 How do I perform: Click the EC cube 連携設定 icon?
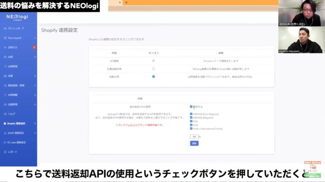(x=5, y=143)
